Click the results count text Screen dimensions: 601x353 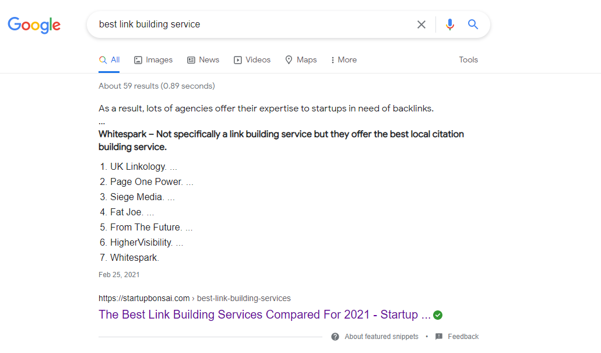[156, 86]
